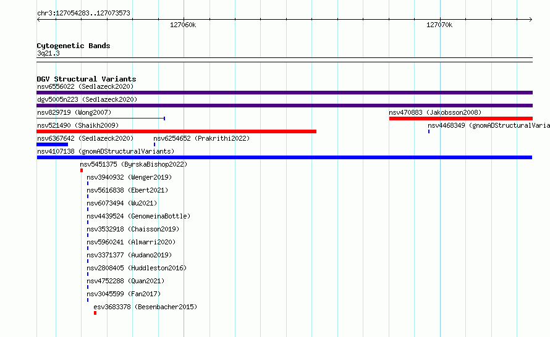Click the left arrowhead of the ruler
This screenshot has width=550, height=337.
pos(38,20)
